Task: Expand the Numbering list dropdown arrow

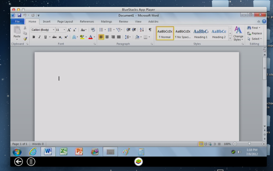Action: [x=114, y=30]
